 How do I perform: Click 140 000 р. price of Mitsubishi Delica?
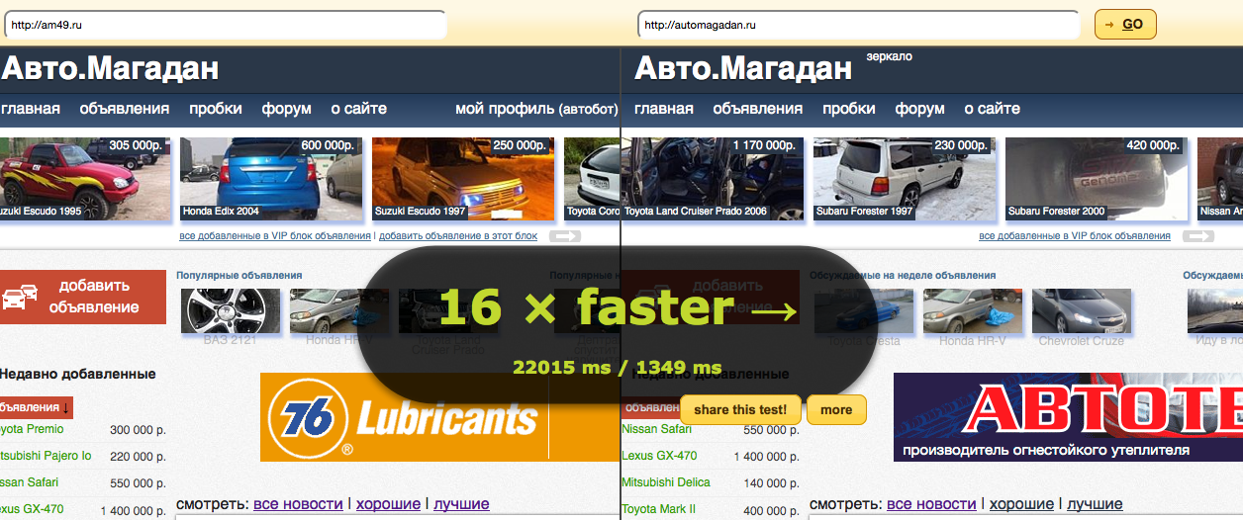(771, 482)
